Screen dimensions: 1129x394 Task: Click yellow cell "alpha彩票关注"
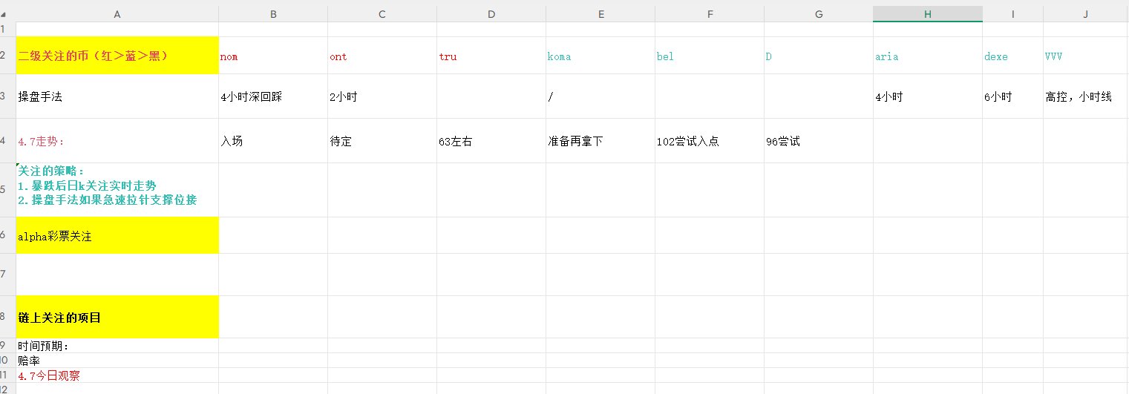tap(117, 235)
